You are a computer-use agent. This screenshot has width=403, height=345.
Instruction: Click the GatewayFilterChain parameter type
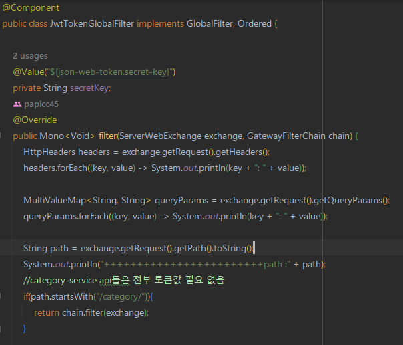coord(286,136)
